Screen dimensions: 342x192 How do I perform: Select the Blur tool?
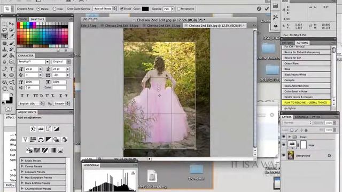5,62
